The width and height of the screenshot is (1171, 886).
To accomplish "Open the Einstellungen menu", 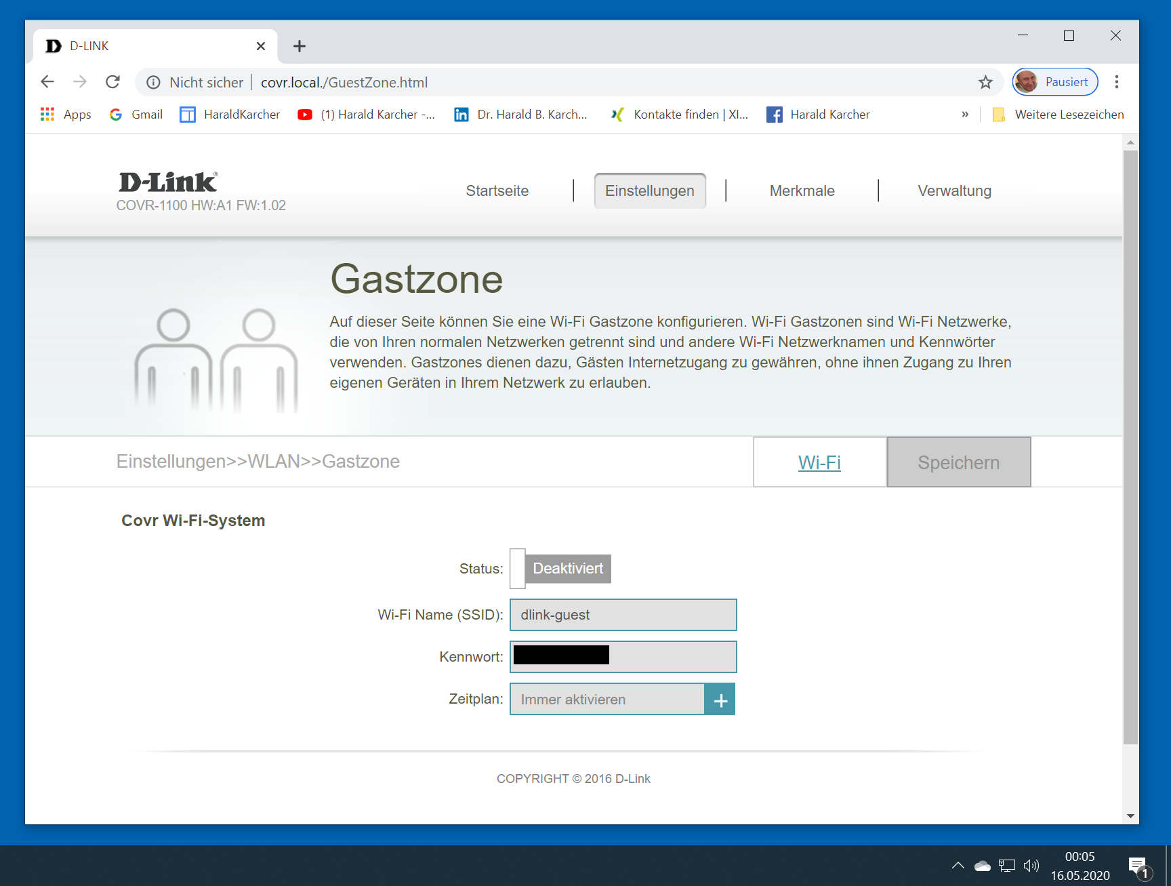I will pyautogui.click(x=649, y=191).
